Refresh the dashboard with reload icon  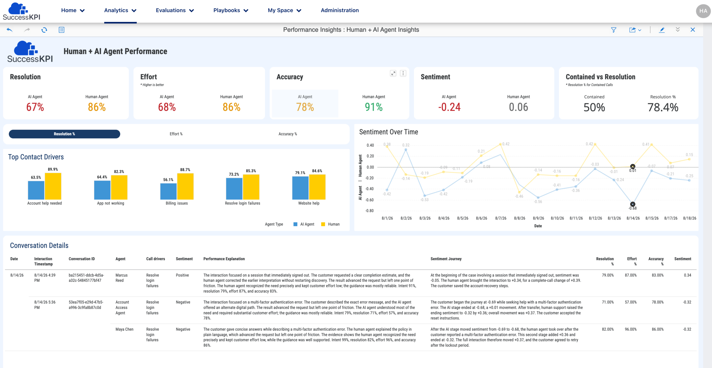[44, 30]
